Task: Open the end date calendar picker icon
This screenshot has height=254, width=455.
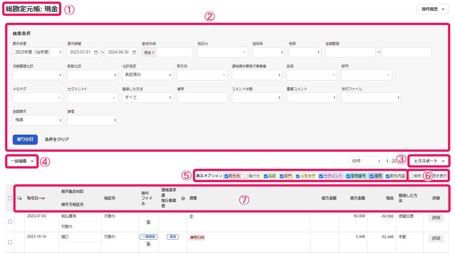Action: click(134, 52)
